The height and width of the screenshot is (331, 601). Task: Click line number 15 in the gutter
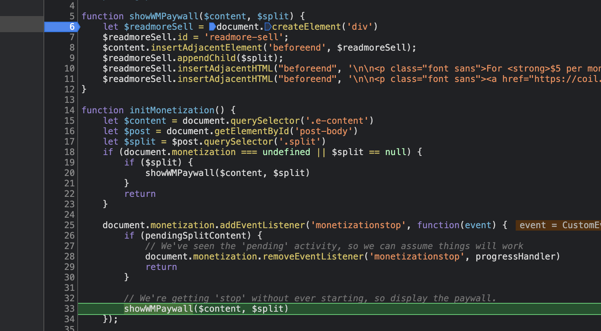pos(69,121)
